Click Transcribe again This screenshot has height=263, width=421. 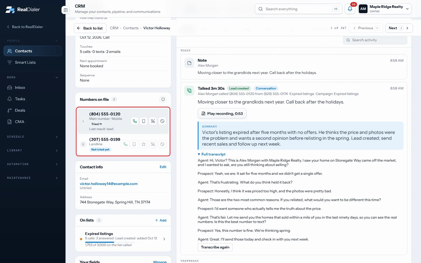(x=215, y=247)
